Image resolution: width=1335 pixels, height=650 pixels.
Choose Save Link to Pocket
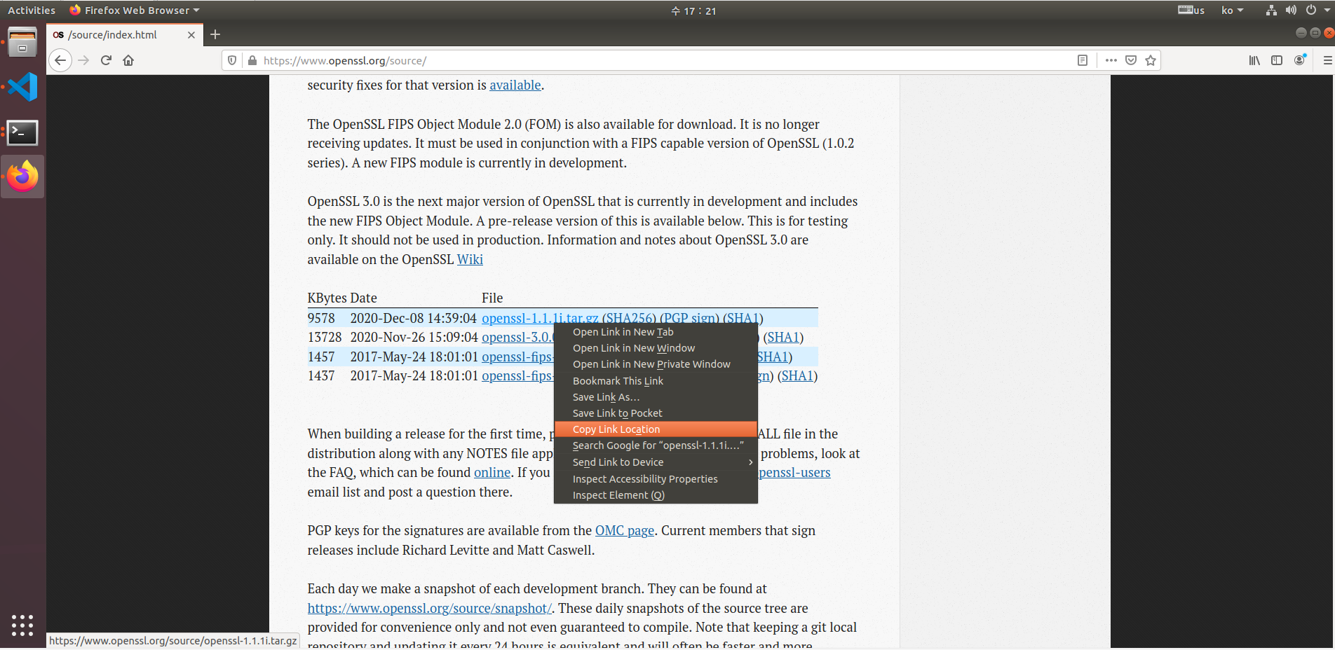click(656, 413)
